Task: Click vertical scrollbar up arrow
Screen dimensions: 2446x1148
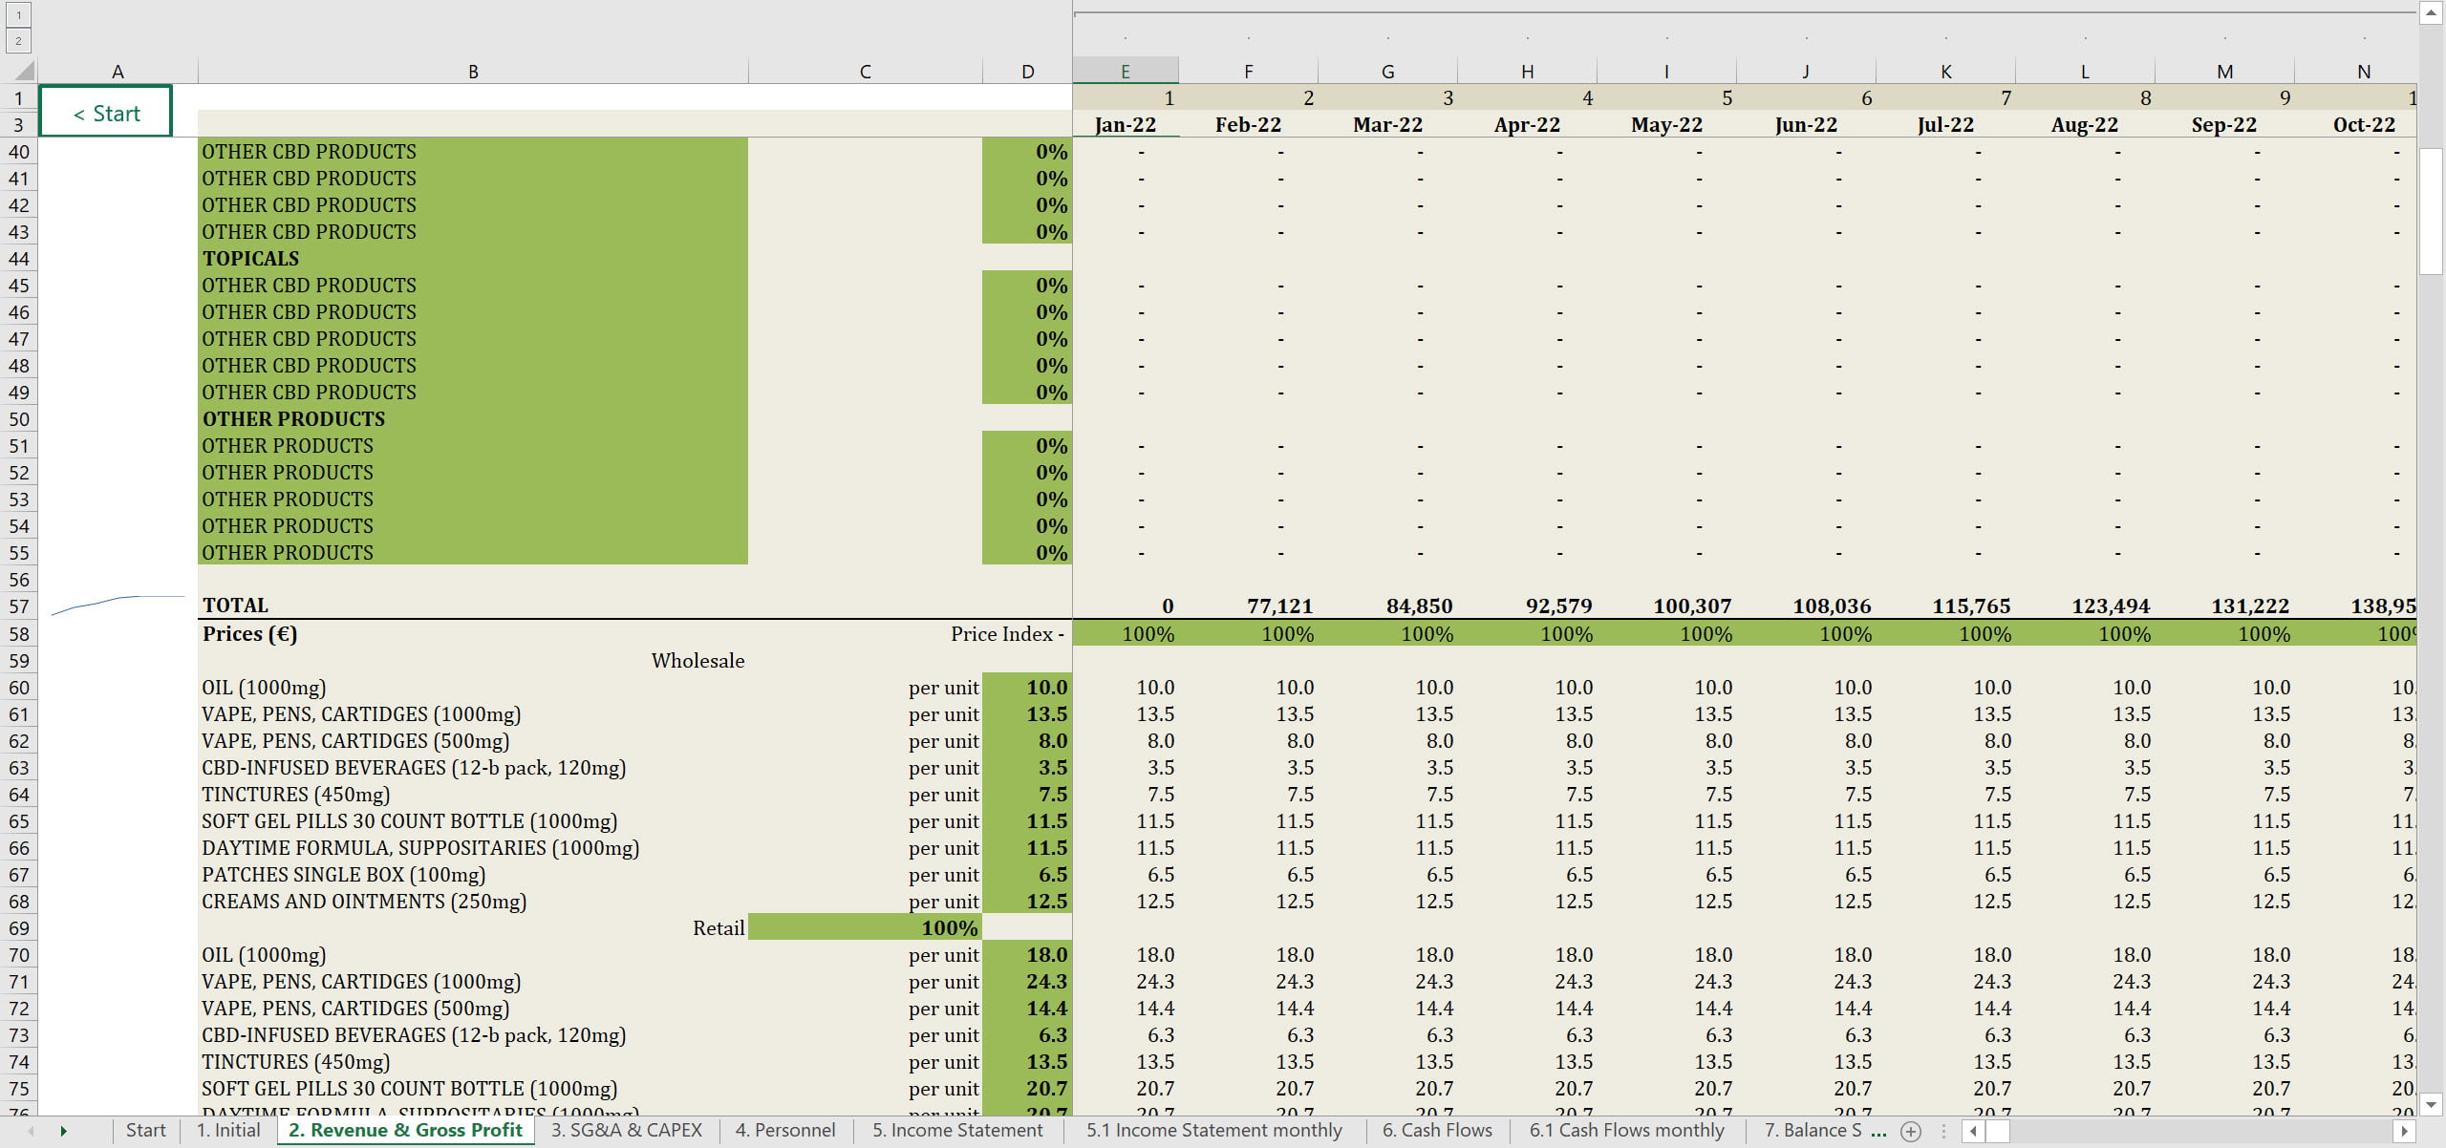Action: tap(2431, 12)
